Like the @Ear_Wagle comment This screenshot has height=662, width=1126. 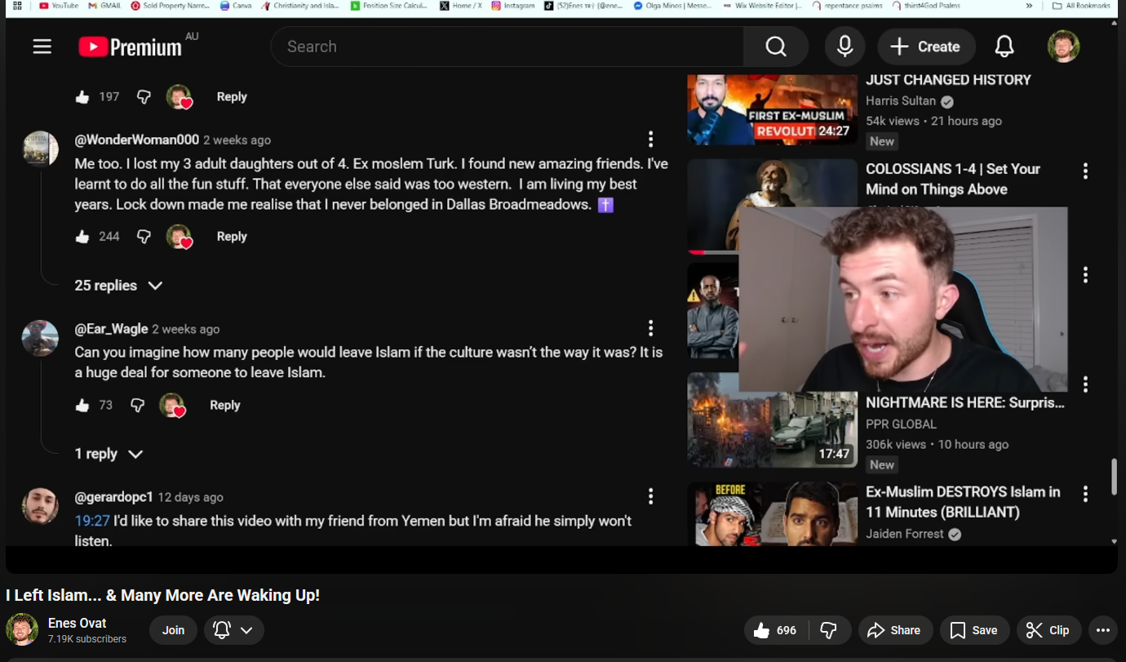point(82,405)
